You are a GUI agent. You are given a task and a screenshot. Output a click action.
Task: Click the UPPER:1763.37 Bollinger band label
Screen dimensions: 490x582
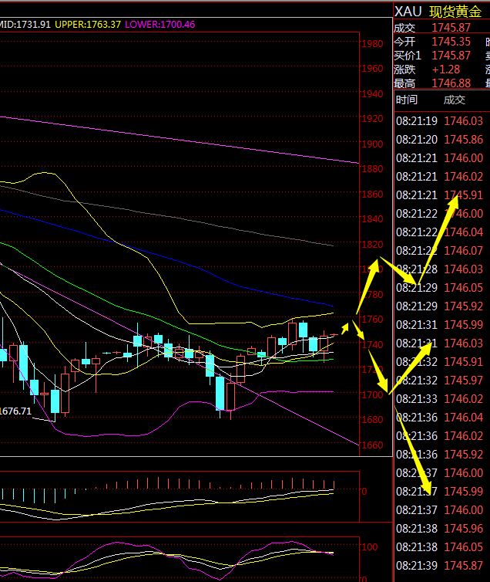pyautogui.click(x=88, y=25)
